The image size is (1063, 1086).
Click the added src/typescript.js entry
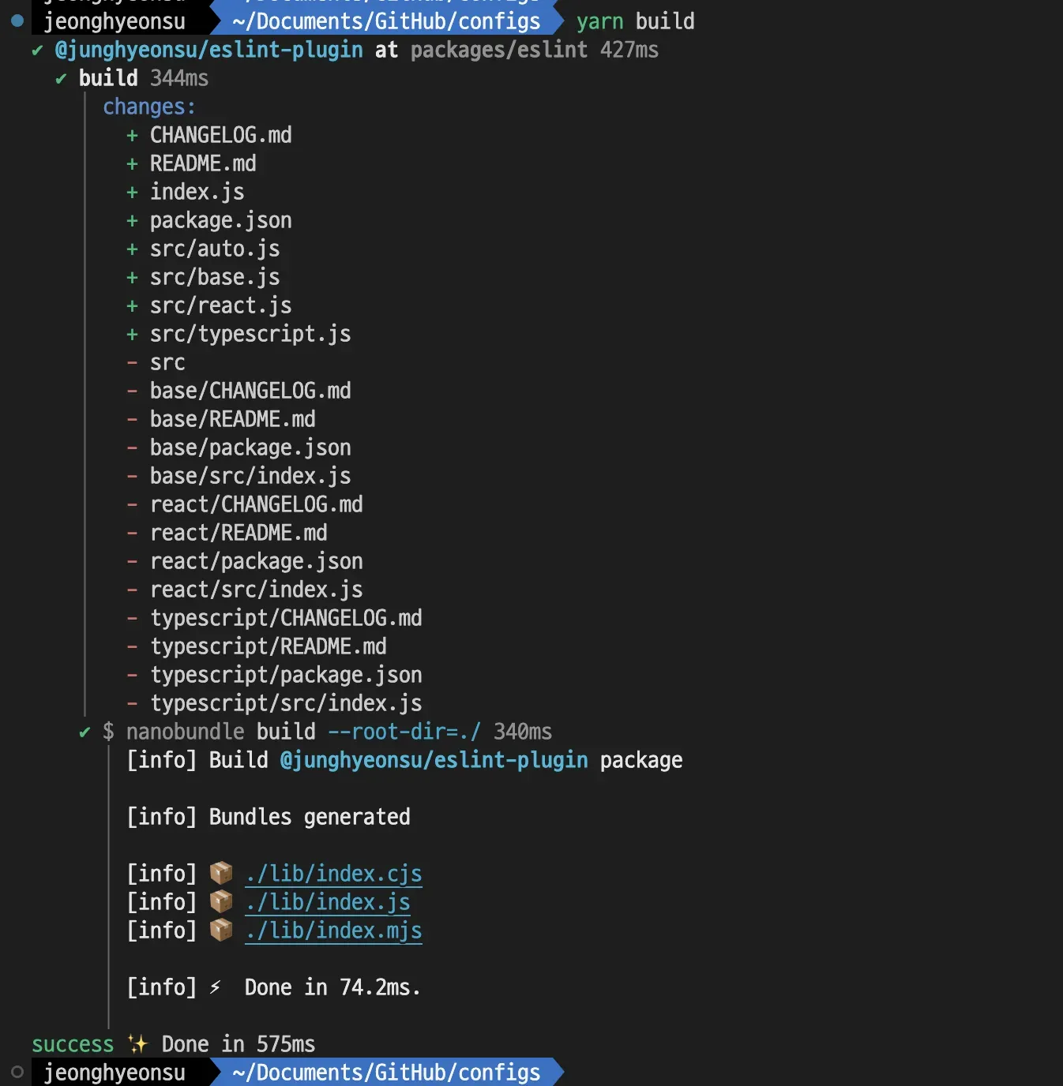tap(250, 334)
